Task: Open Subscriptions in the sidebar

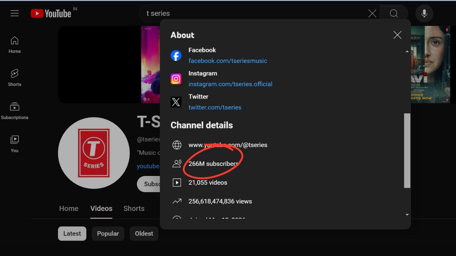Action: click(14, 111)
